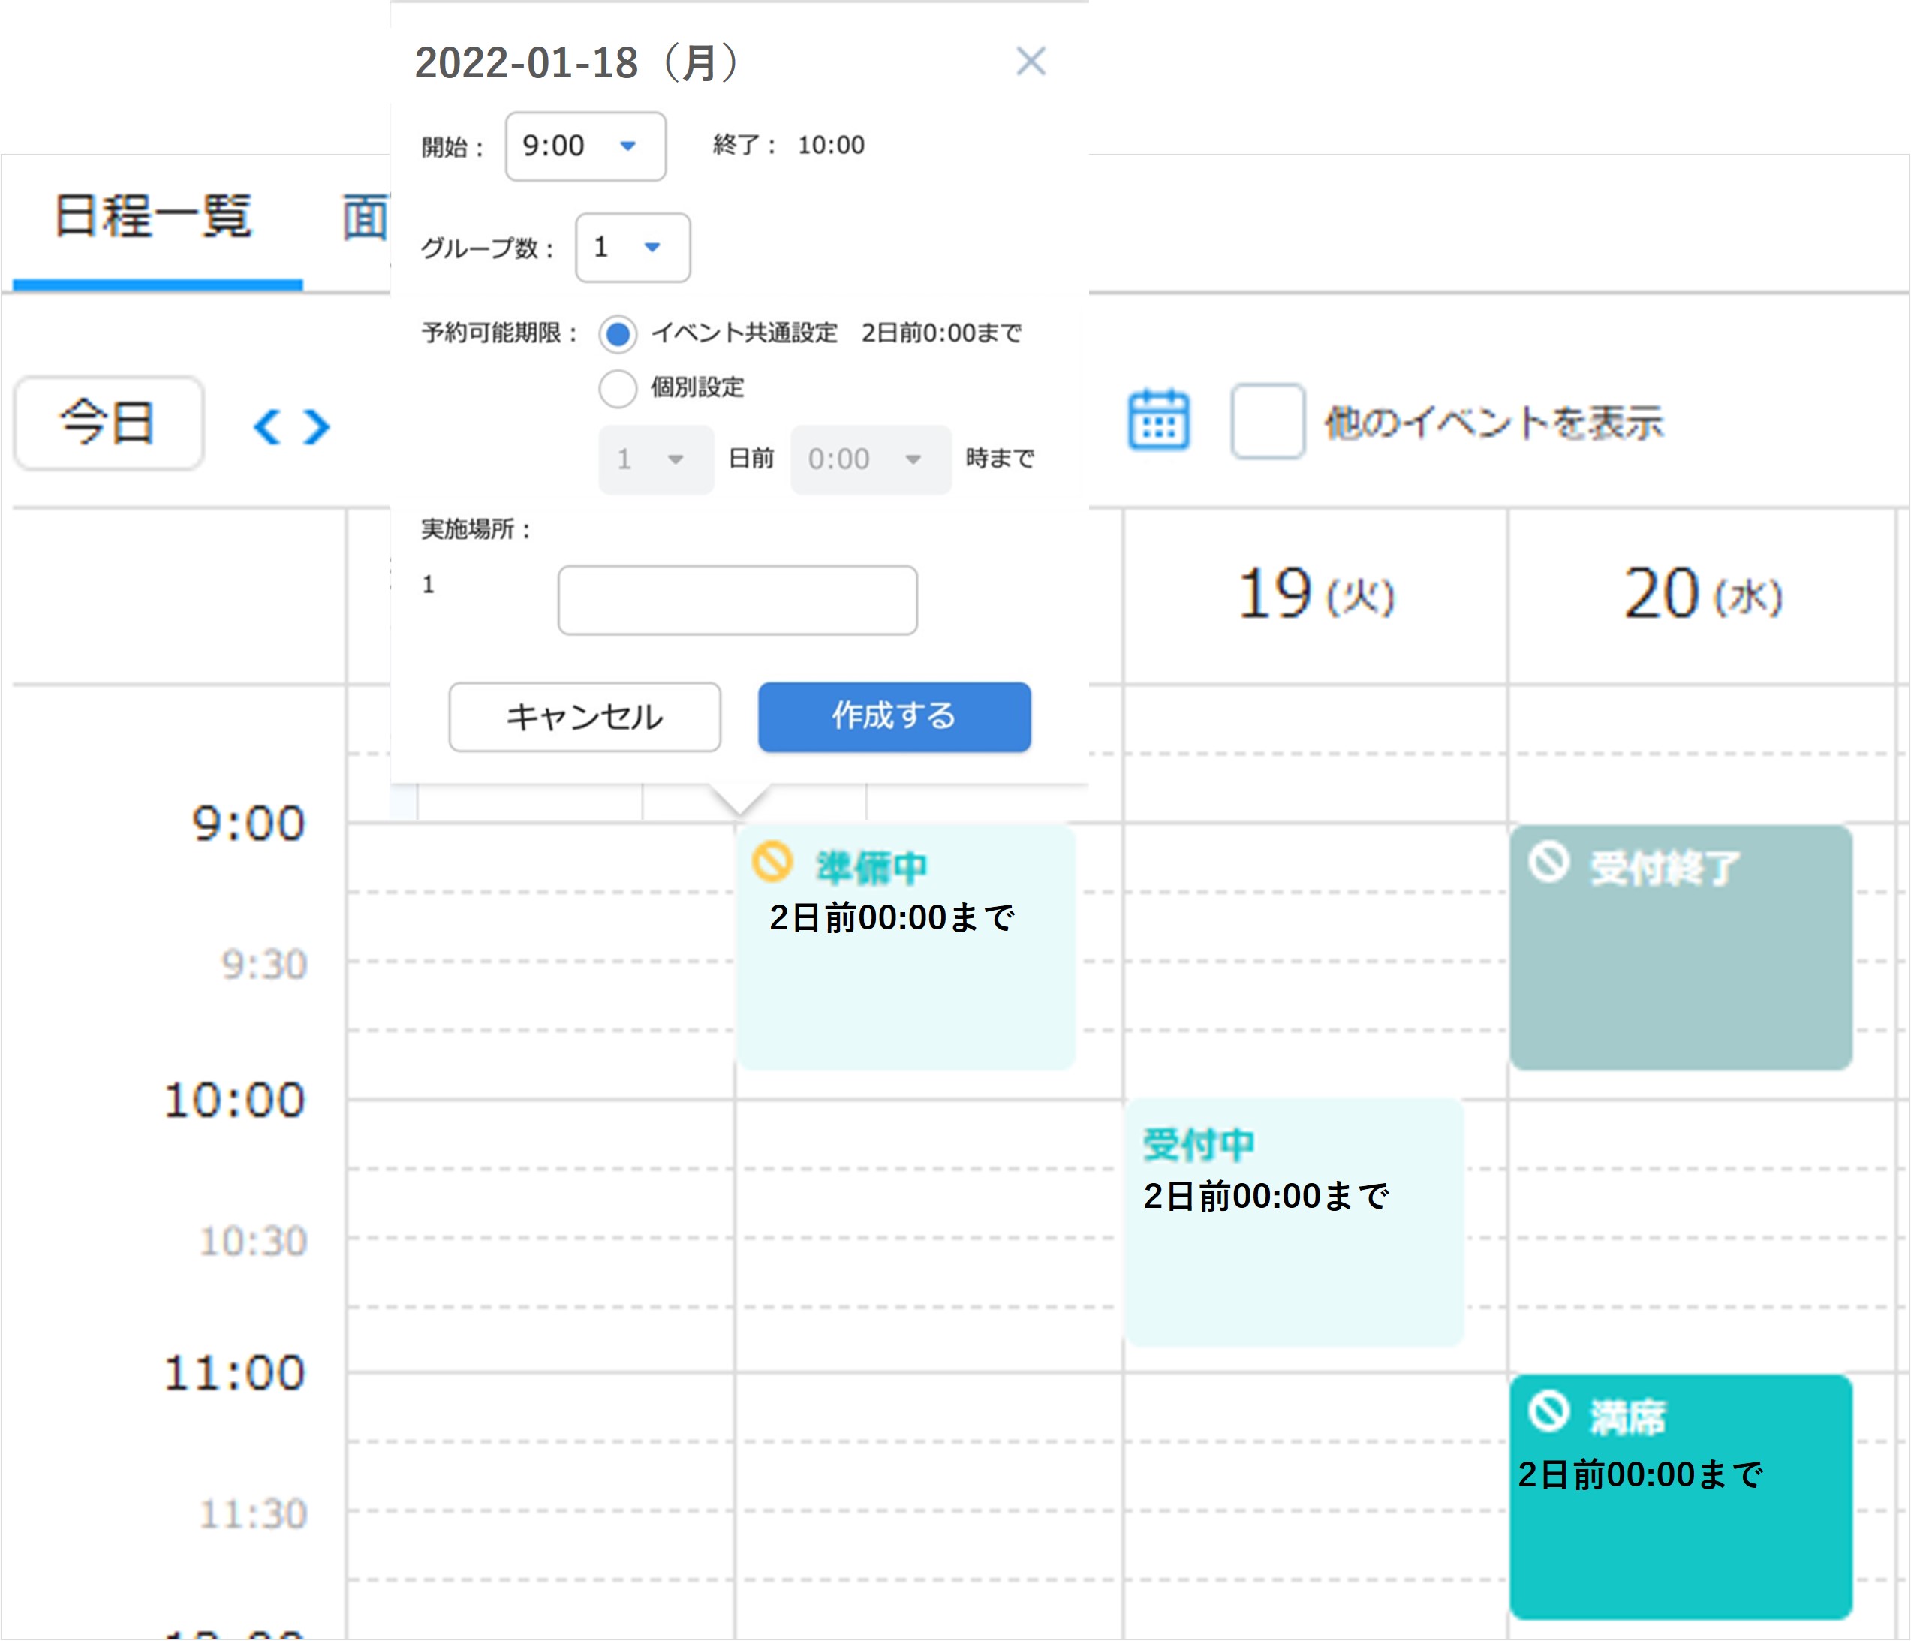Click the orange prohibited icon on 準備中
Image resolution: width=1911 pixels, height=1641 pixels.
[772, 863]
